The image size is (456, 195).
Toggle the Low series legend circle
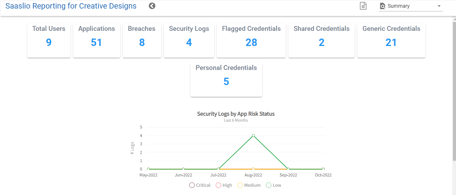point(268,185)
